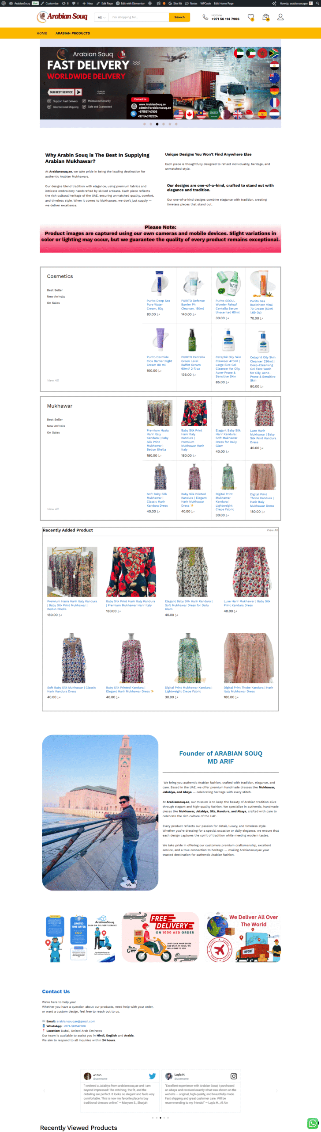Click the yellow Search button
This screenshot has width=321, height=1132.
click(179, 17)
